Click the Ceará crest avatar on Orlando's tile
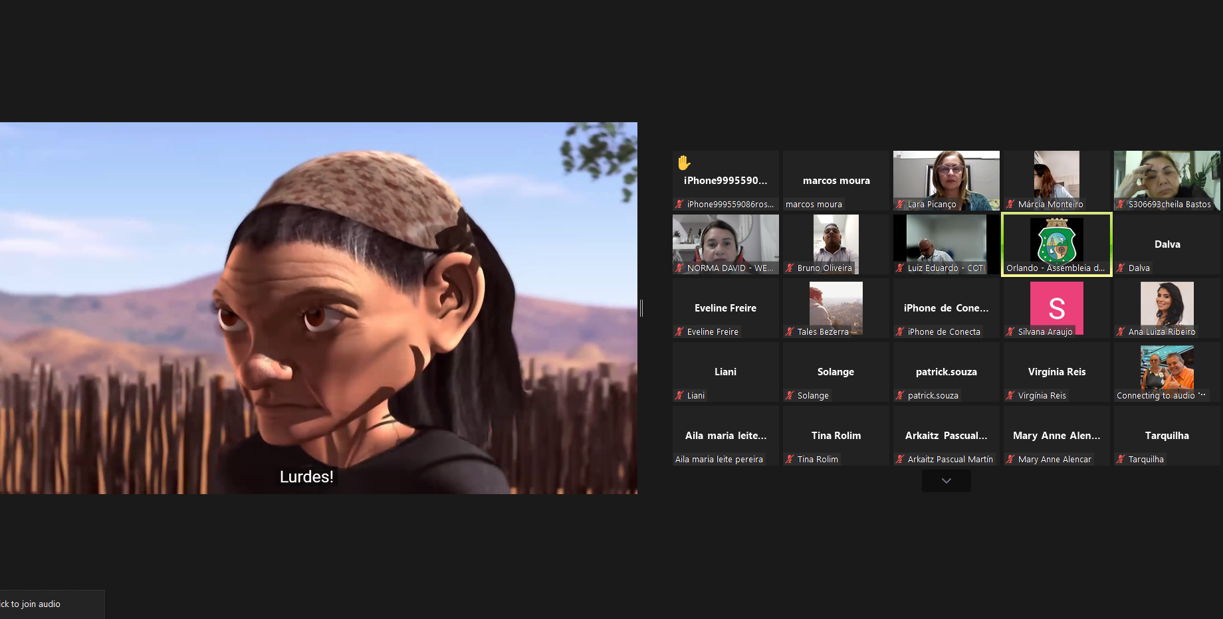The image size is (1223, 619). (x=1056, y=241)
